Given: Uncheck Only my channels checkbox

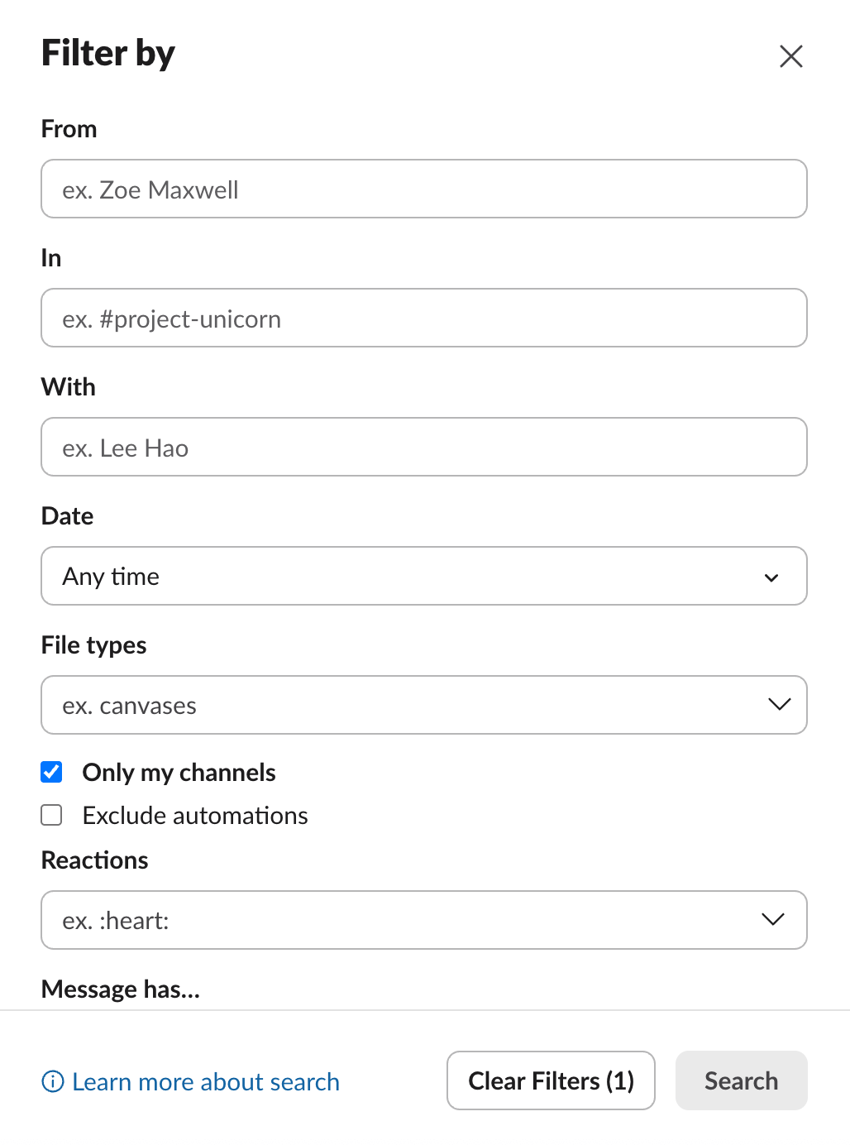Looking at the screenshot, I should (x=52, y=773).
